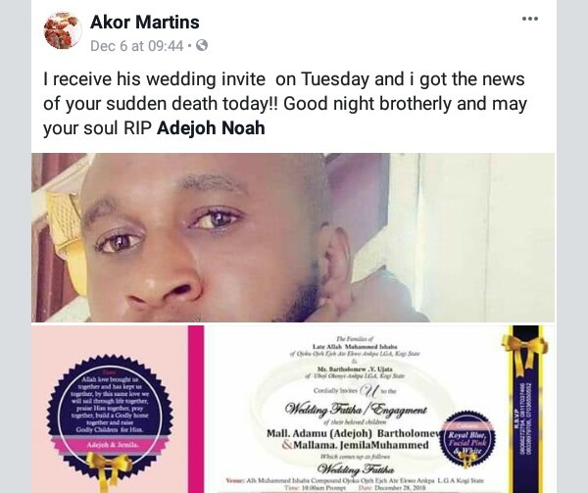Open Akor Martins' profile name link
This screenshot has width=588, height=493.
click(x=145, y=23)
